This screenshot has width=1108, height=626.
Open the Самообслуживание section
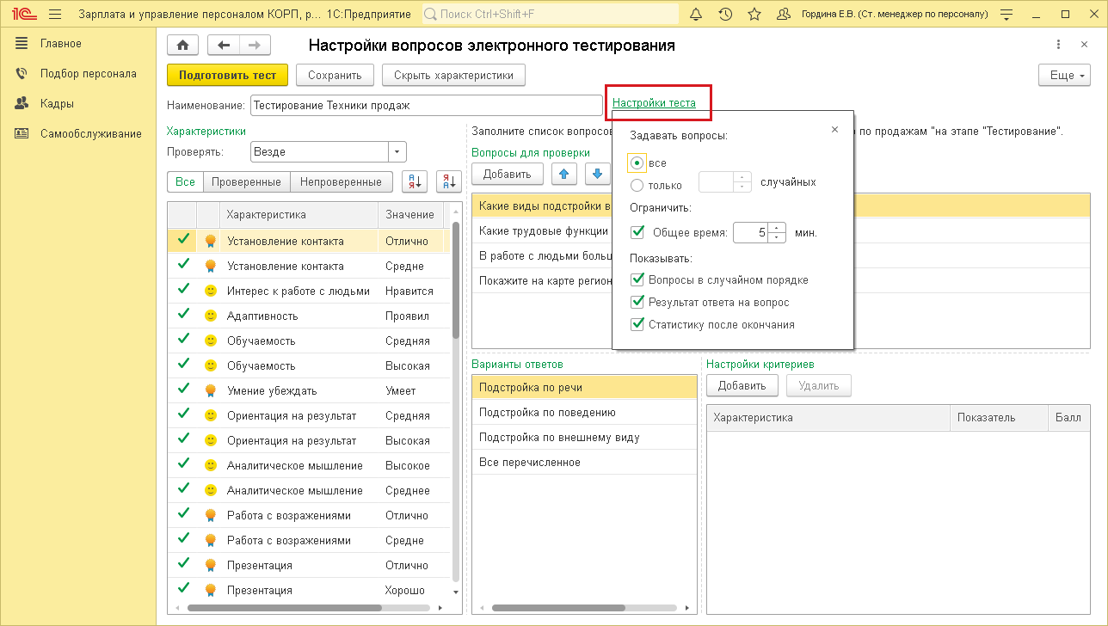[91, 133]
